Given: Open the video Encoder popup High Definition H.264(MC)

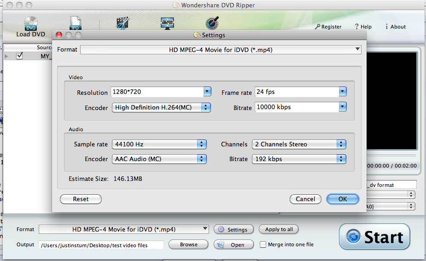Looking at the screenshot, I should point(161,108).
